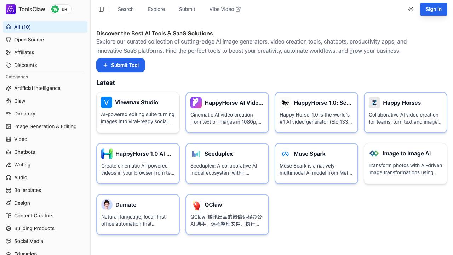This screenshot has height=255, width=453.
Task: Open the Discounts sidebar link
Action: point(45,65)
